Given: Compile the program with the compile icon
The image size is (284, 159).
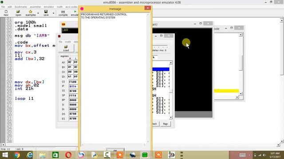Looking at the screenshot, I should pos(63,13).
